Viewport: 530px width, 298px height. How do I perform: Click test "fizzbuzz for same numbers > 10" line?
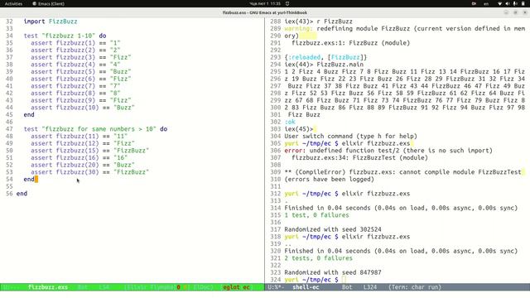[x=95, y=129]
